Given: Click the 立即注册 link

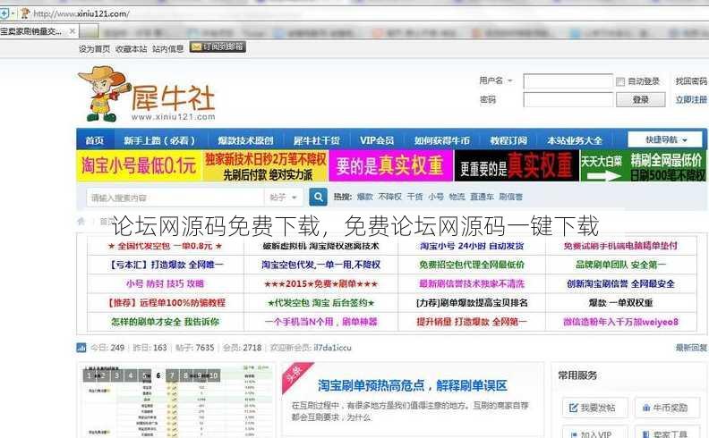Looking at the screenshot, I should click(691, 100).
